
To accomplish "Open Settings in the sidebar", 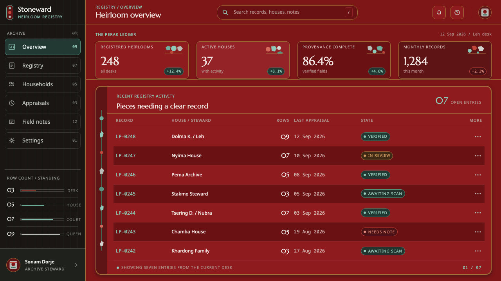I will 43,140.
